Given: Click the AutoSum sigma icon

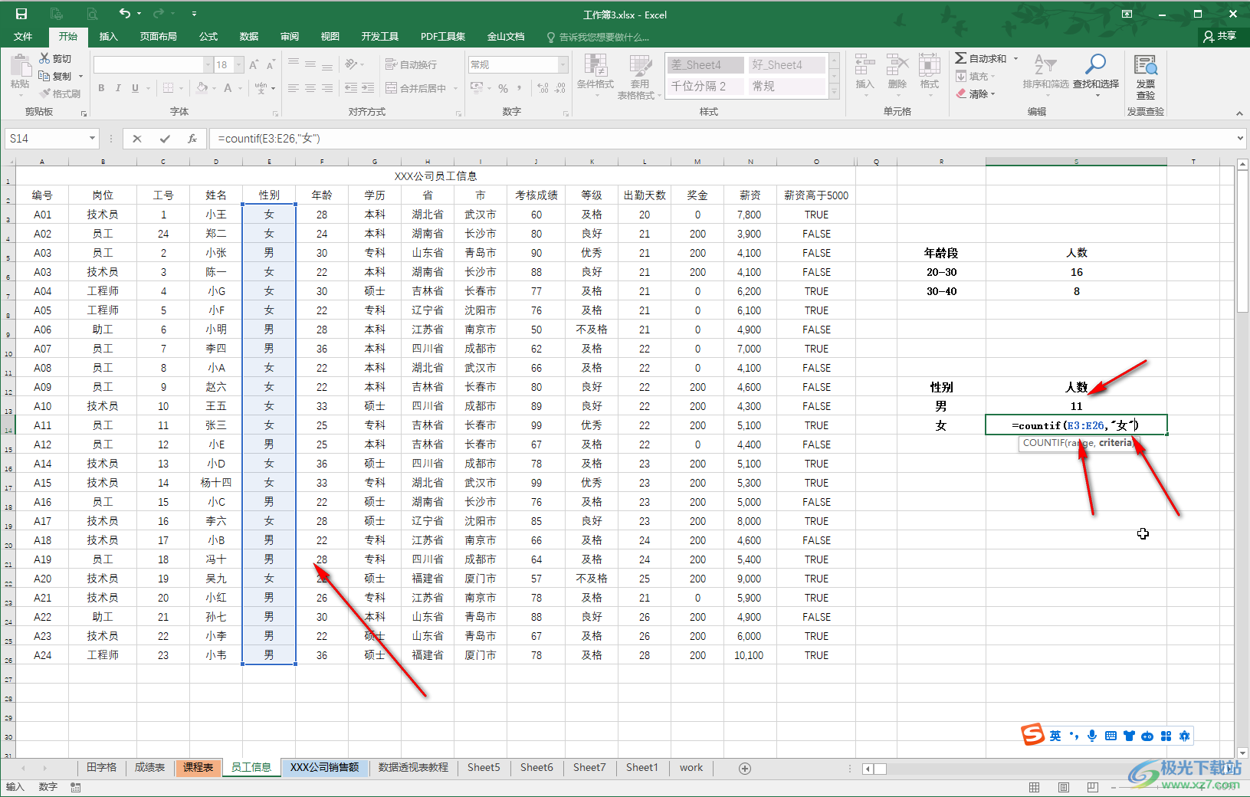Looking at the screenshot, I should 961,58.
